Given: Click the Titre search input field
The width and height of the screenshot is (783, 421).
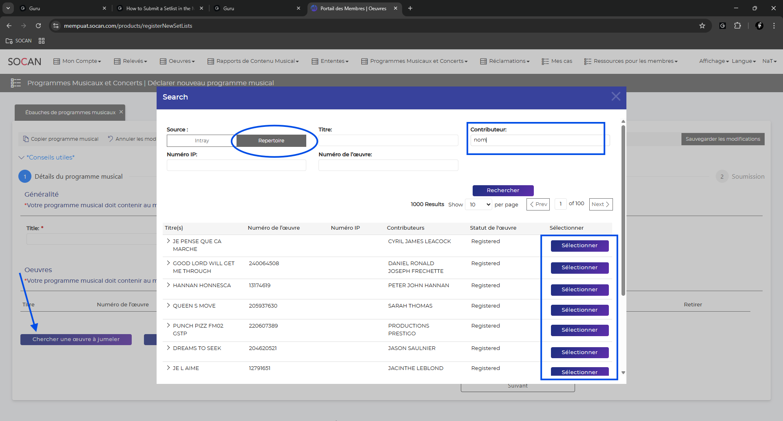Looking at the screenshot, I should (388, 141).
